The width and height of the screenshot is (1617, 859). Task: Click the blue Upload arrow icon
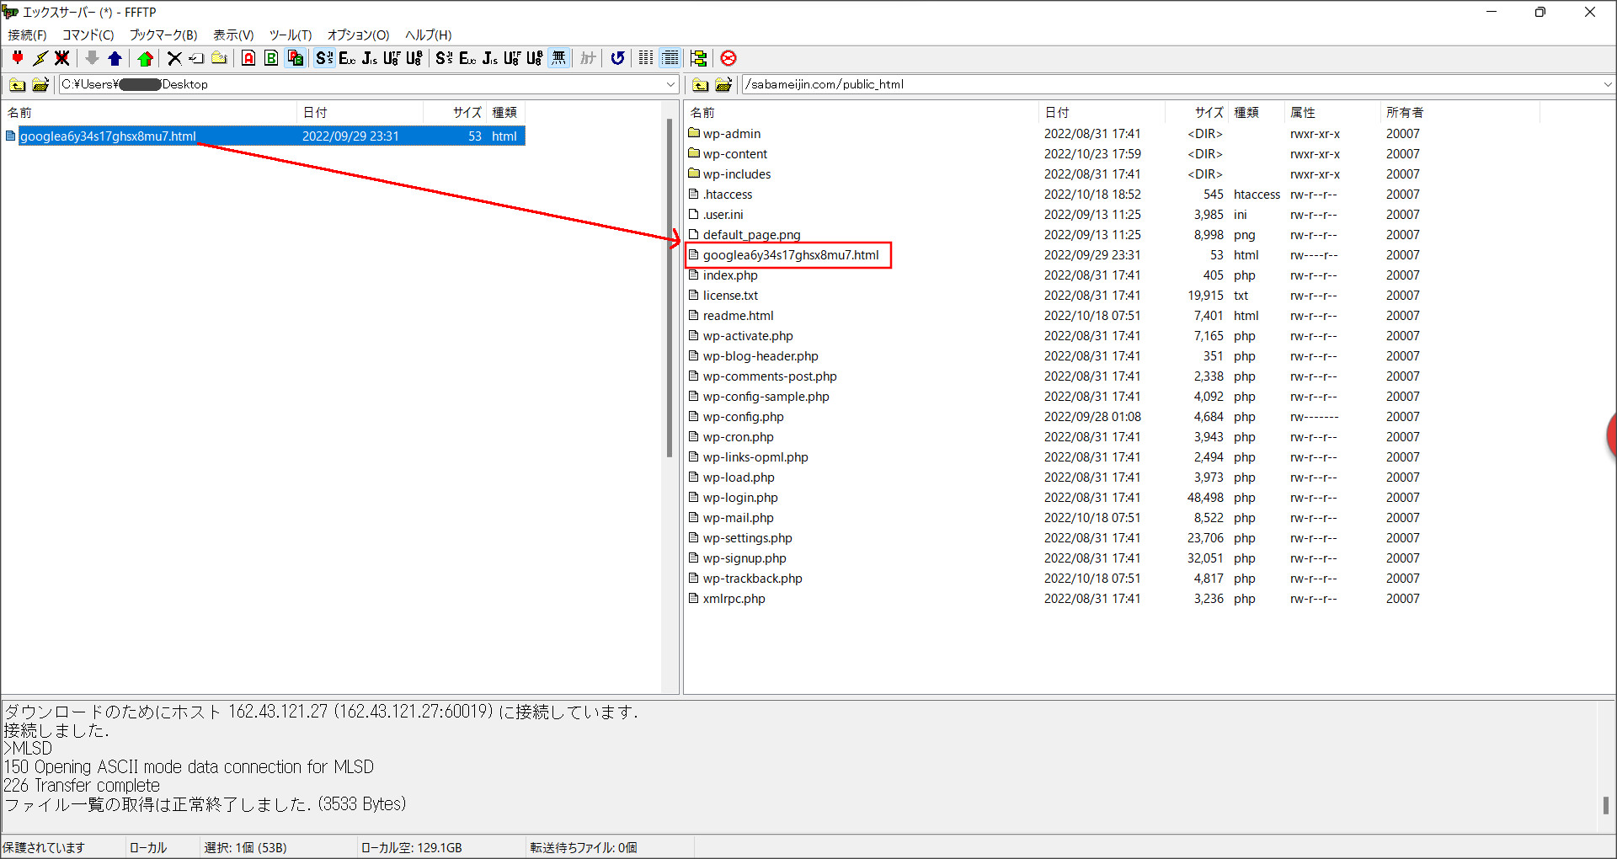point(115,58)
